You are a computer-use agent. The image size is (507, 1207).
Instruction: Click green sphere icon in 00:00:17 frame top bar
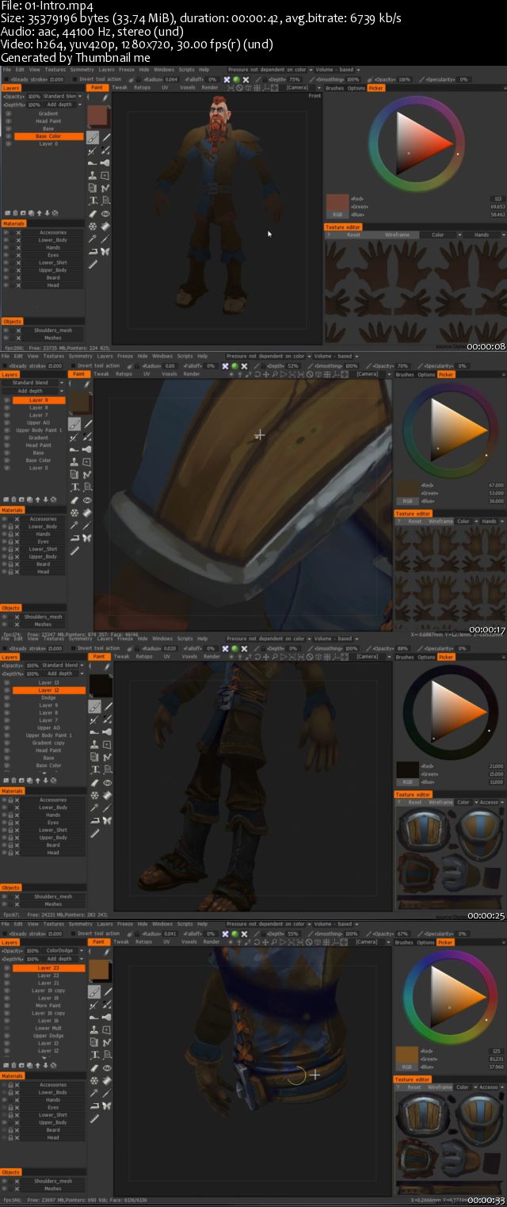236,366
